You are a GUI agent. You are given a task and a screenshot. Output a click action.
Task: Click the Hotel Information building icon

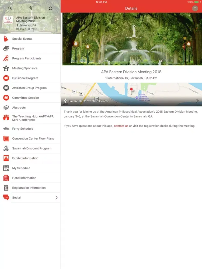[6, 178]
